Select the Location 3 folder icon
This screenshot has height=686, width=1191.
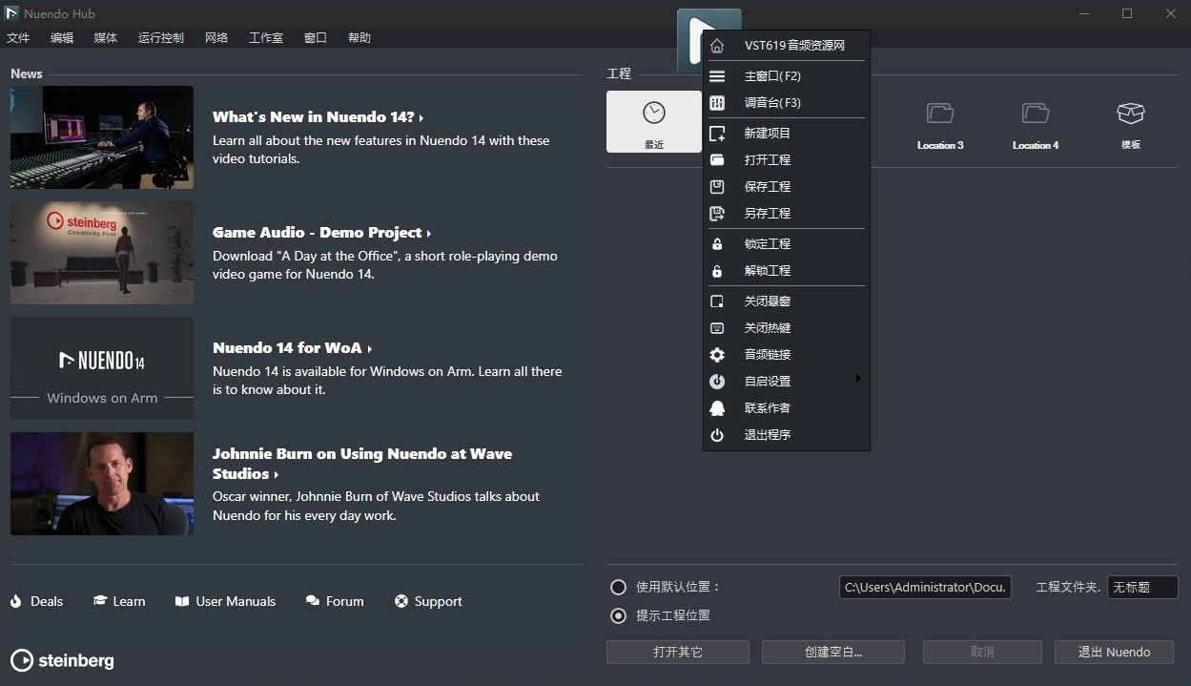point(940,114)
